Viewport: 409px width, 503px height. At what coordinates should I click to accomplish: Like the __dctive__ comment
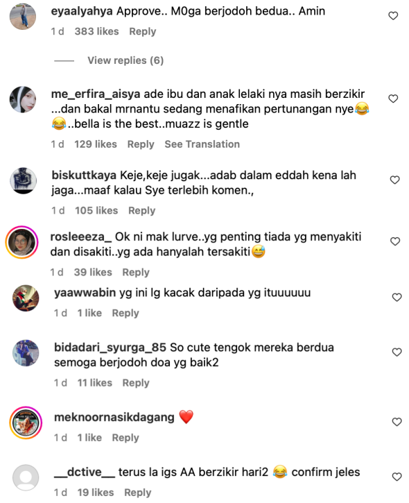pos(397,477)
